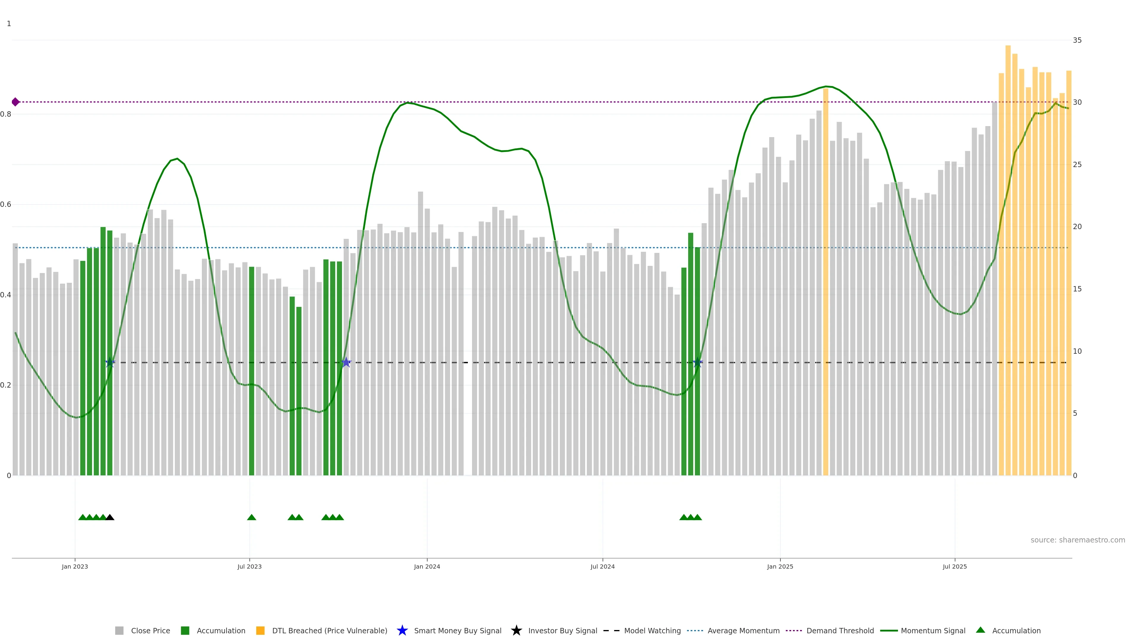
Task: Click the Smart Money star near Oct 2023
Action: pos(346,362)
